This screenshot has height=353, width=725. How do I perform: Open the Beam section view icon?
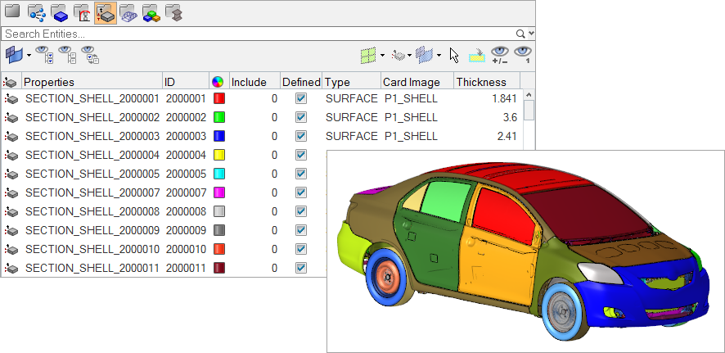point(173,12)
